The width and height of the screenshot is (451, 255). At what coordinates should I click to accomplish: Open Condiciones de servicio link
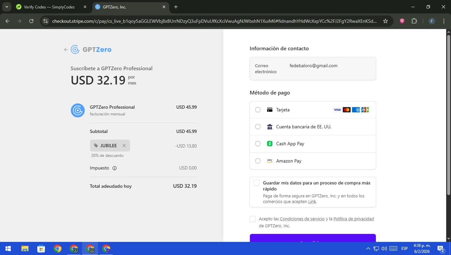click(302, 219)
